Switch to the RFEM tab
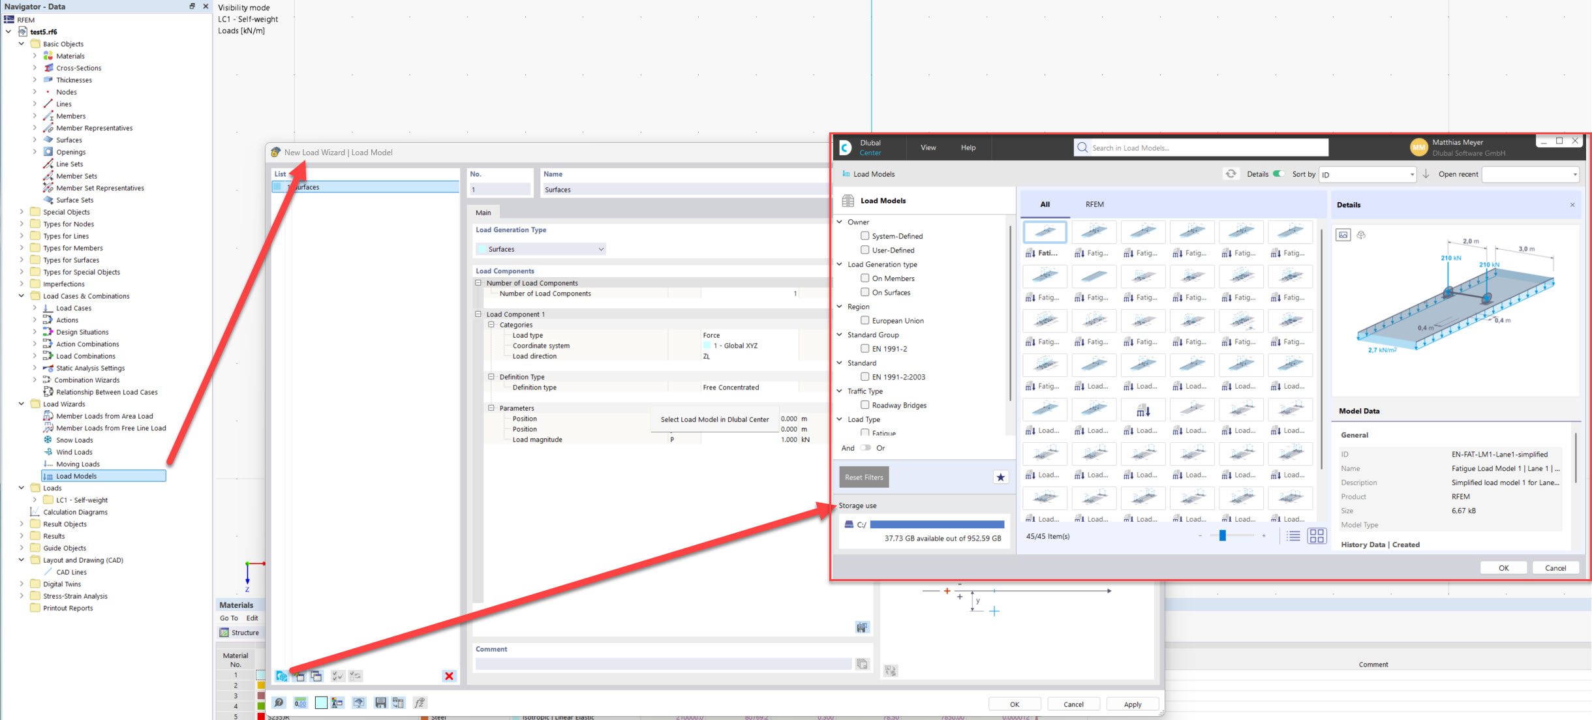This screenshot has height=720, width=1592. point(1094,204)
